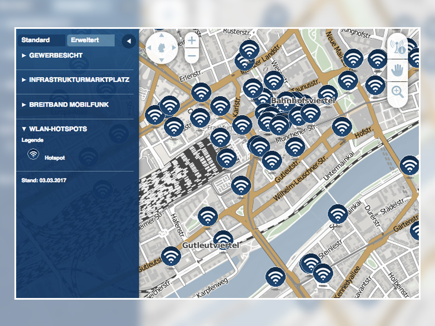Select the hand pan tool
Screen dimensions: 435x326
point(398,70)
